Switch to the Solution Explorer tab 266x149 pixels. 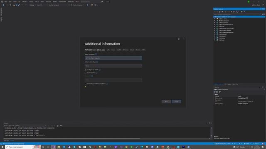click(218, 84)
